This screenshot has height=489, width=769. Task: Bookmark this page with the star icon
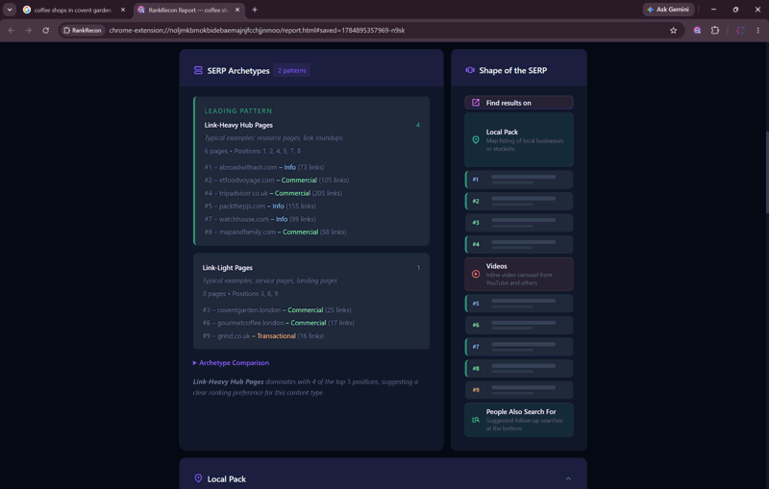674,31
